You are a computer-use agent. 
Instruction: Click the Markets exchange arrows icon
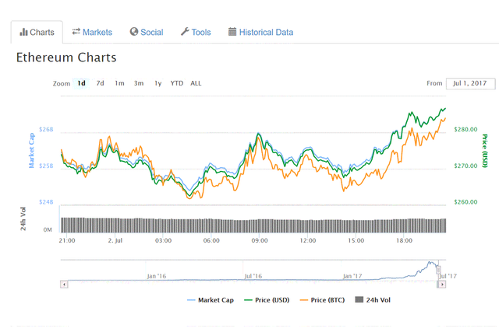(76, 32)
